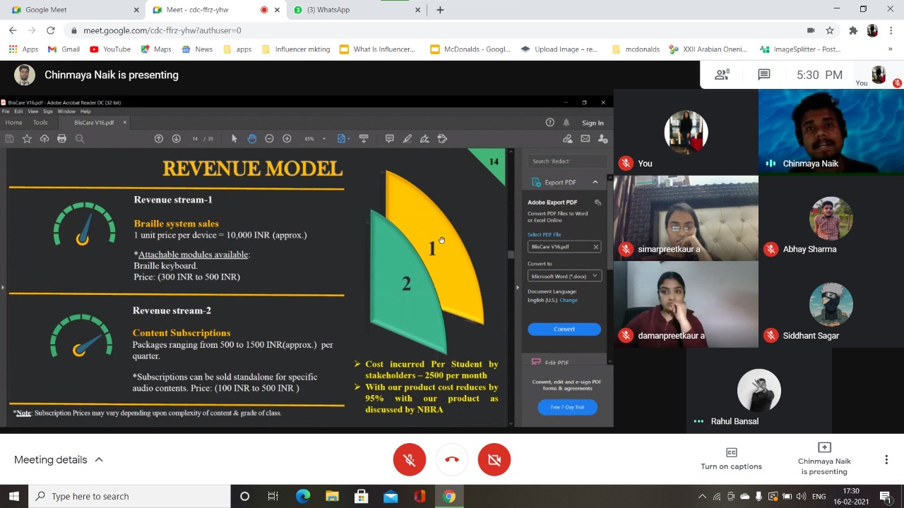Open Meet more options three-dot menu
Viewport: 904px width, 508px height.
coord(886,460)
